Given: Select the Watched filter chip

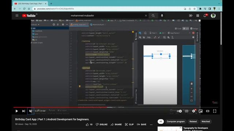Looking at the screenshot, I should coord(205,122).
